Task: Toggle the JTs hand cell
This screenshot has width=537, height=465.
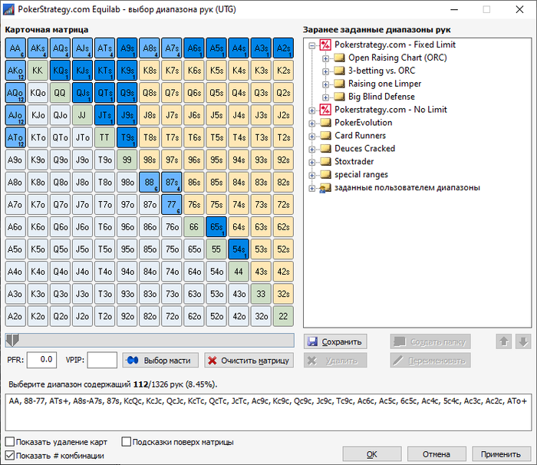Action: coord(105,115)
